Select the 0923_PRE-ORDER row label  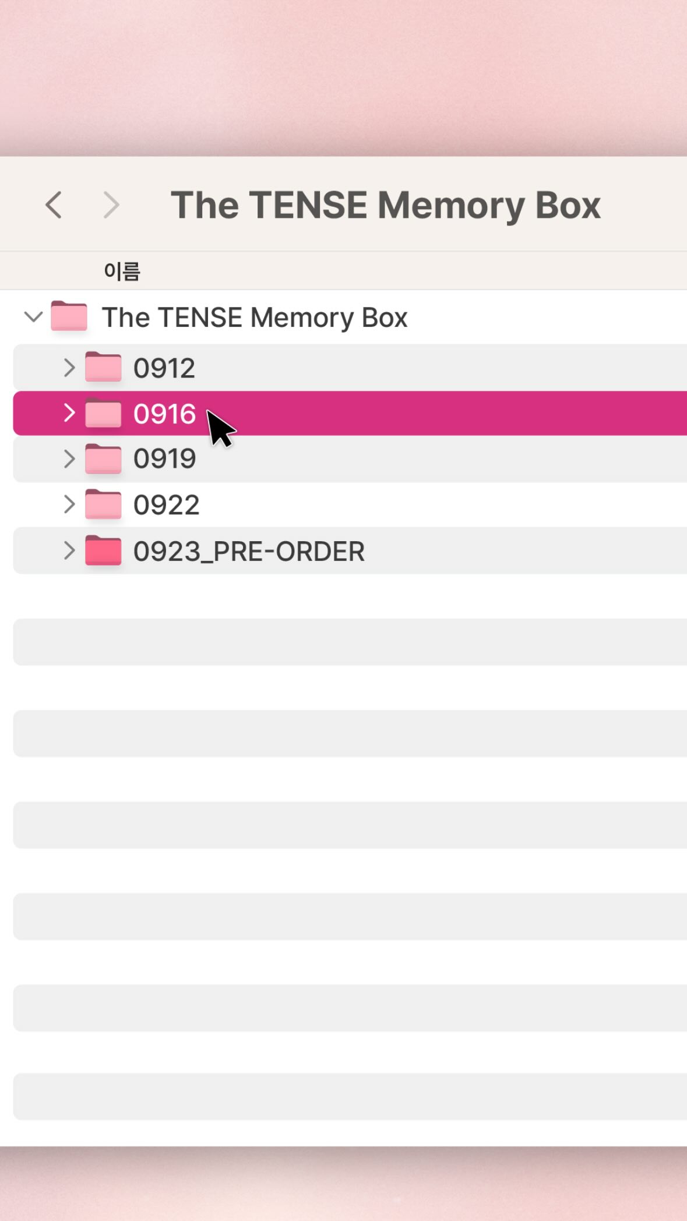pos(249,551)
